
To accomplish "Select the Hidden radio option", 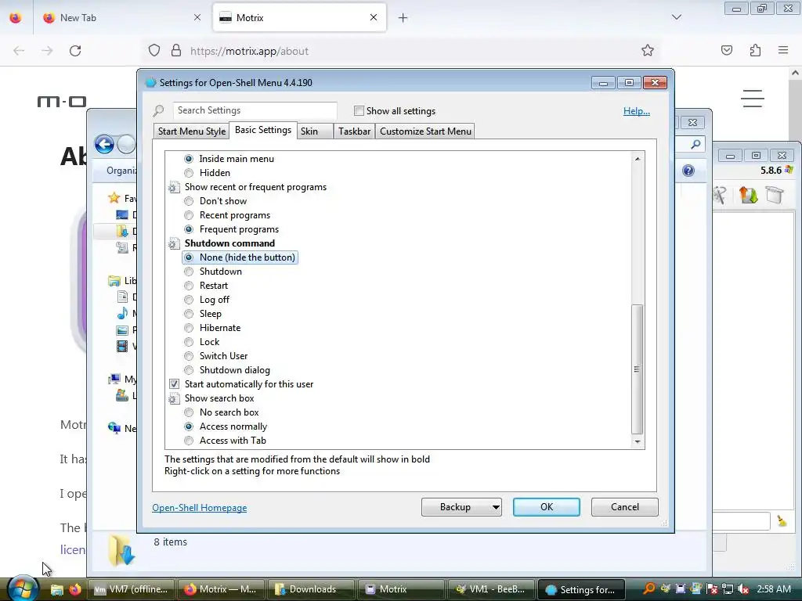I will [x=189, y=173].
